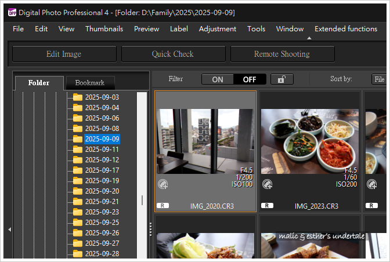Click the panel splitter grip handle
390x262 pixels.
tap(150, 229)
